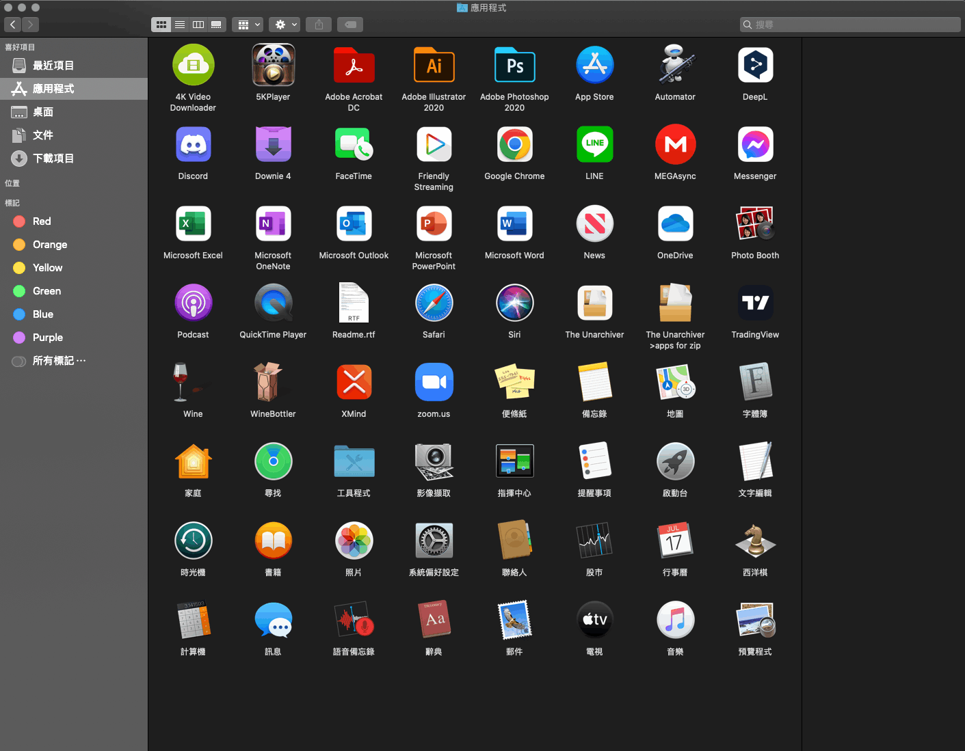Screen dimensions: 965x751
Task: Click the 電視 Apple TV icon
Action: (x=594, y=620)
